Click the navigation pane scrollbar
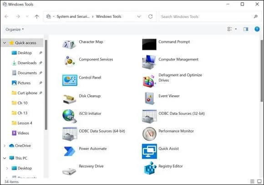This screenshot has height=185, width=264. [46, 85]
